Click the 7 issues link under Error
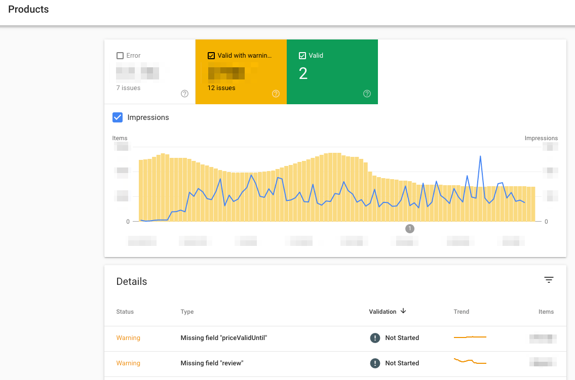 (x=128, y=88)
